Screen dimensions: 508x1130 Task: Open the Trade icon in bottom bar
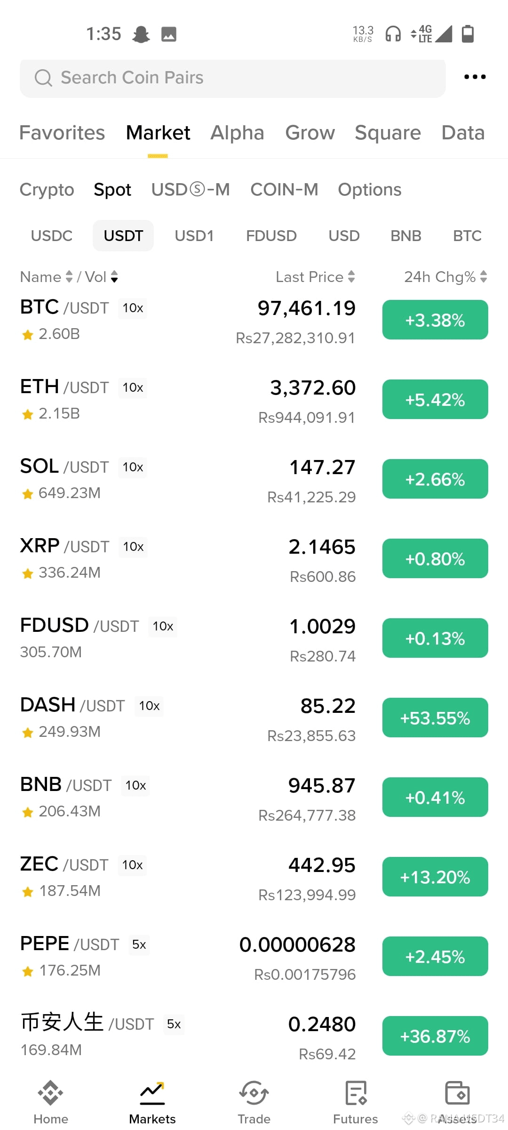[x=254, y=1093]
